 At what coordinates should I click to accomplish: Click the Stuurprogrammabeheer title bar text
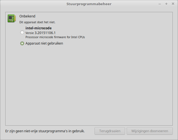click(x=89, y=4)
